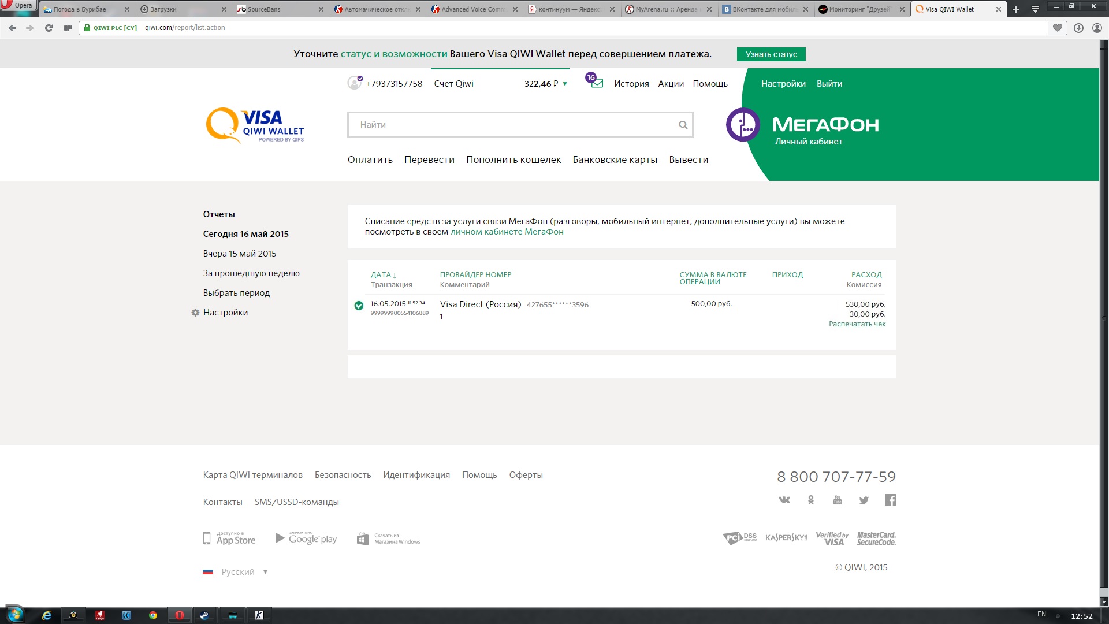Select За прошедшую неделю report period

(x=251, y=273)
